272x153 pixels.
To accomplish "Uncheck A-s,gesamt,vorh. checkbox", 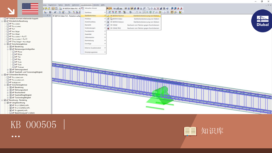I will (x=11, y=110).
